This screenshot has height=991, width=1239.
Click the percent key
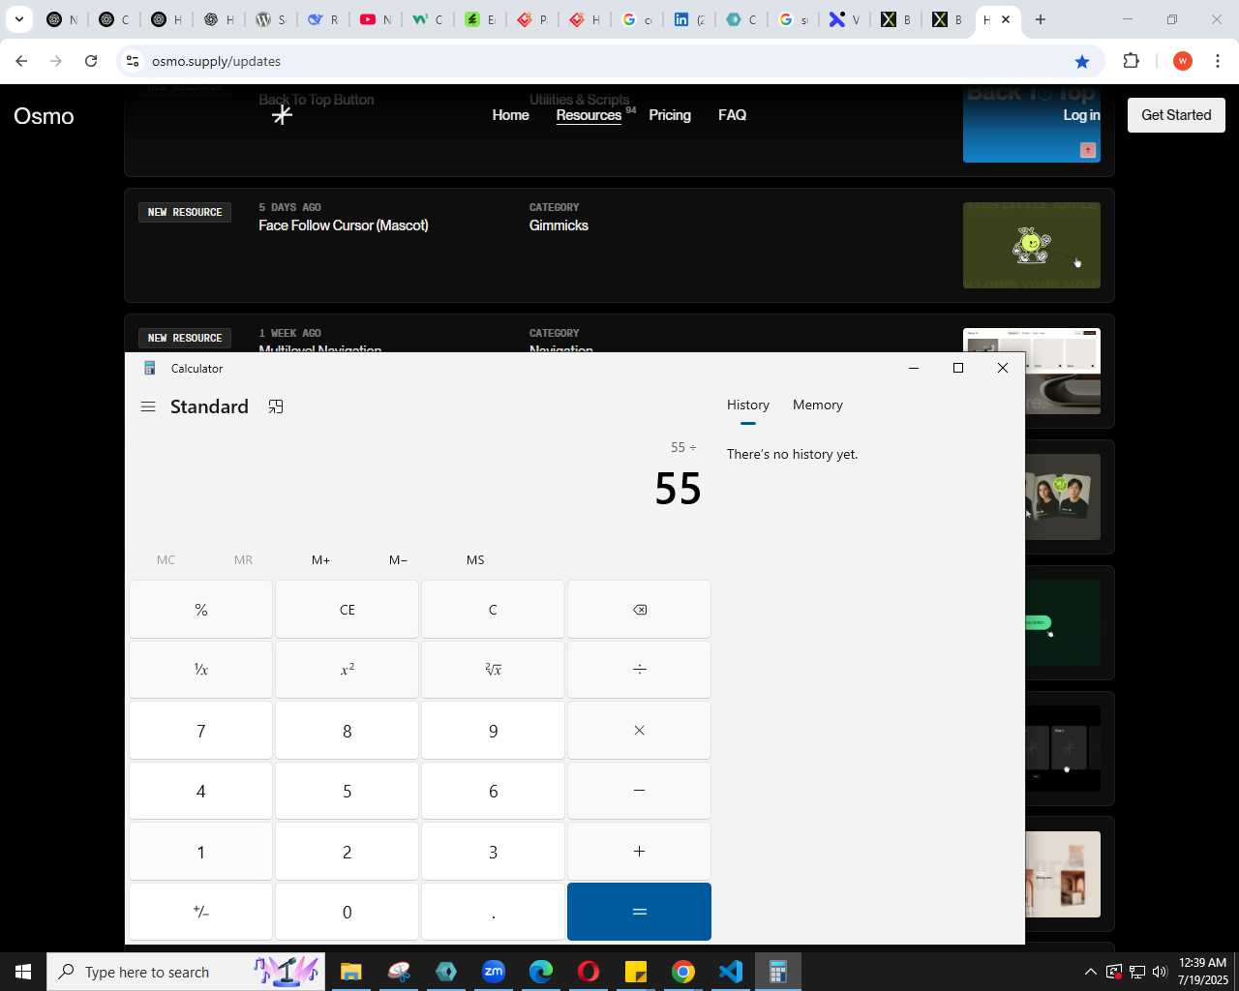click(201, 610)
